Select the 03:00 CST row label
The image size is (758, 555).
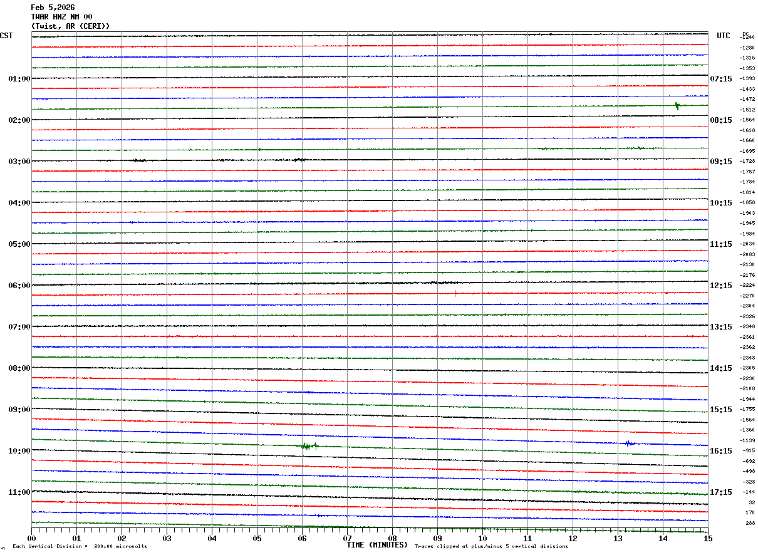tap(19, 162)
